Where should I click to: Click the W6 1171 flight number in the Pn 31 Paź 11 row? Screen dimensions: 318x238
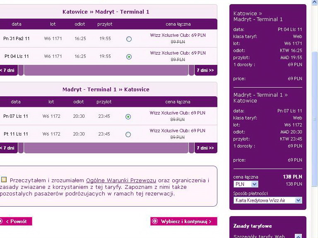point(53,38)
